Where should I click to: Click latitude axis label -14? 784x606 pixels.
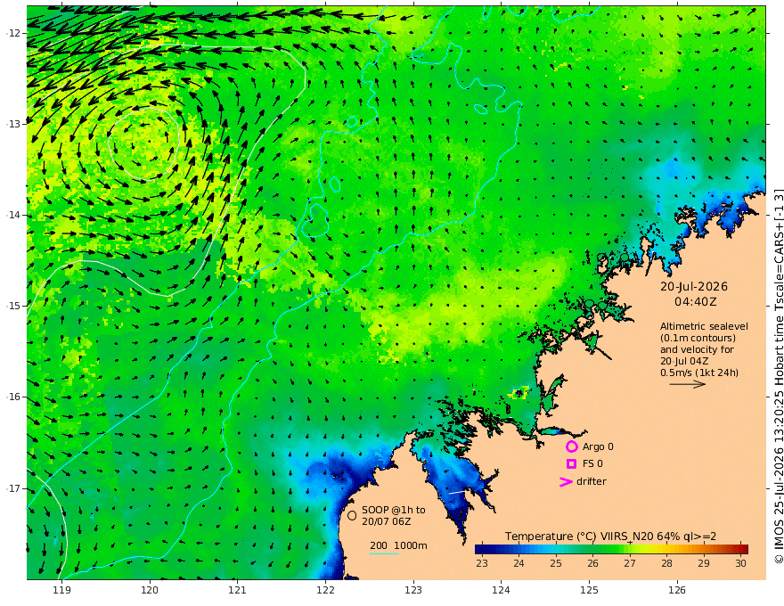[13, 215]
